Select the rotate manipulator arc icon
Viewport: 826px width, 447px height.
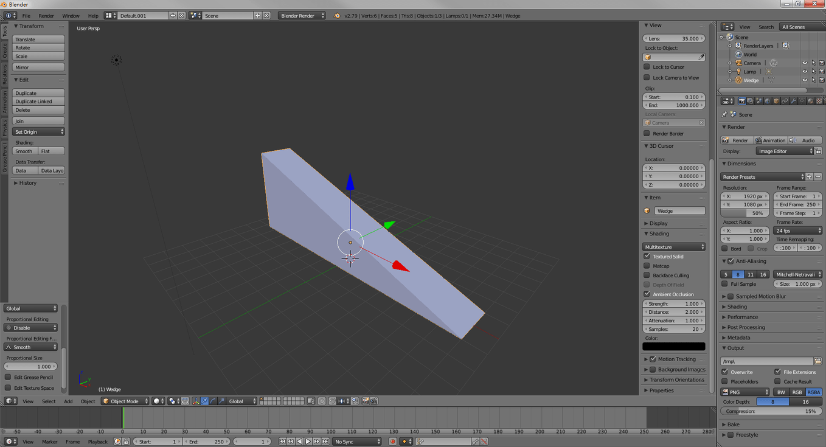[213, 401]
